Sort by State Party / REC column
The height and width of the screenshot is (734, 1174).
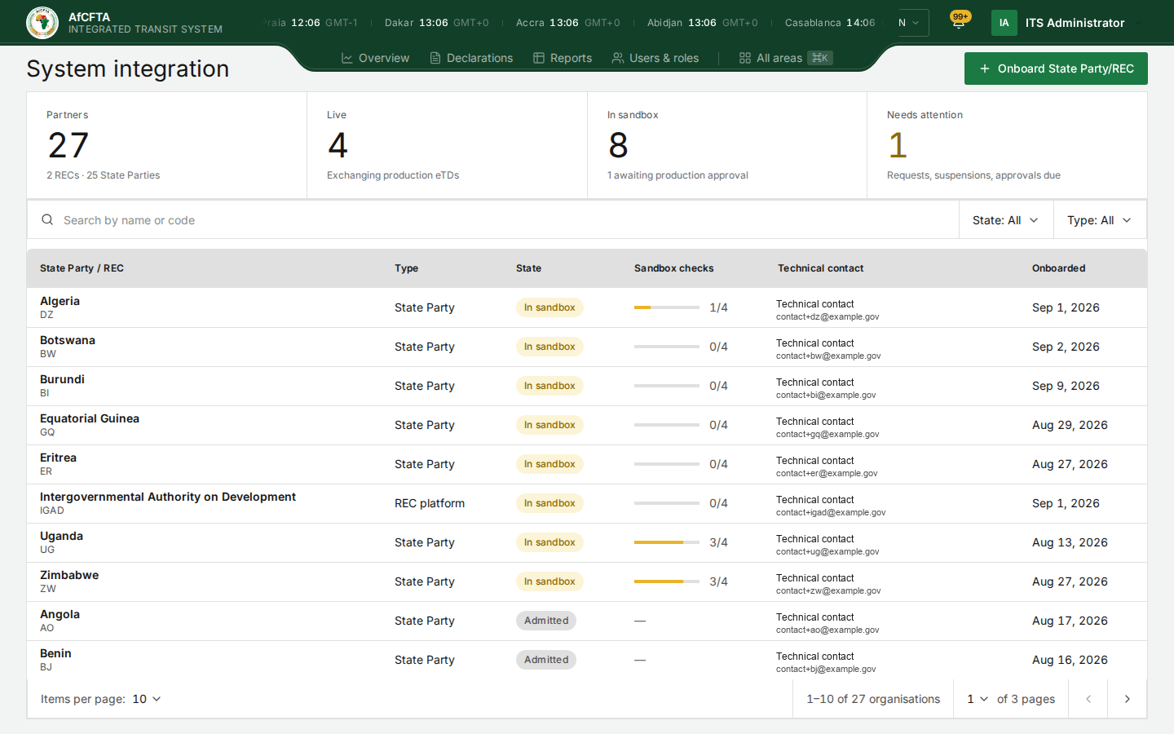(x=82, y=268)
